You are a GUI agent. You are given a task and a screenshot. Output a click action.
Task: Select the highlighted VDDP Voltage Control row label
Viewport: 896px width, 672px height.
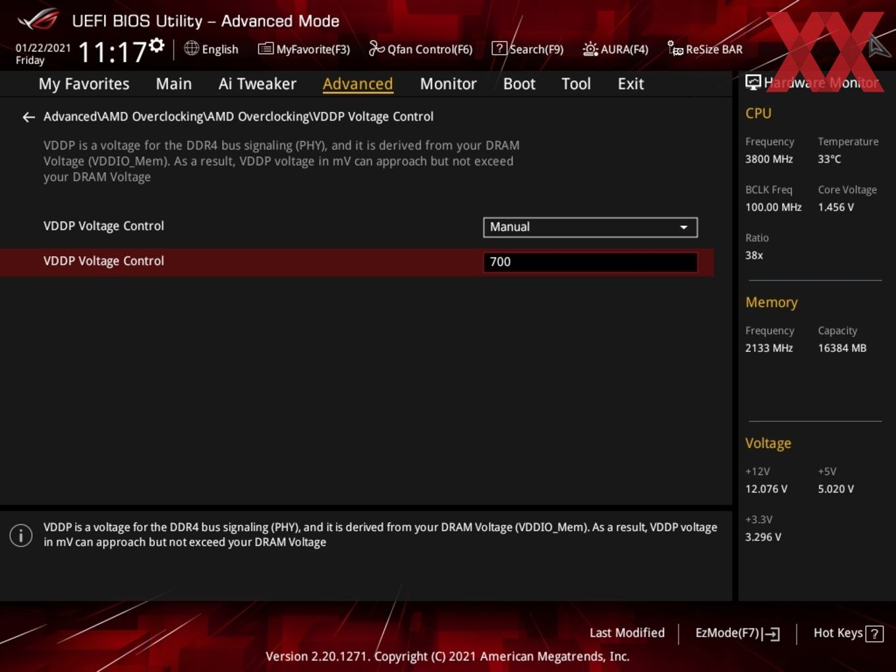(103, 262)
